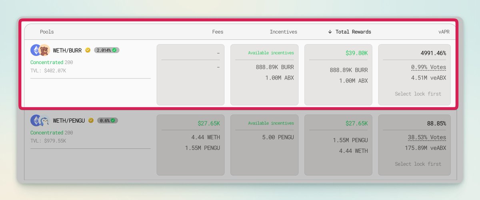Click the $27.65K value in the Fees column

[209, 123]
